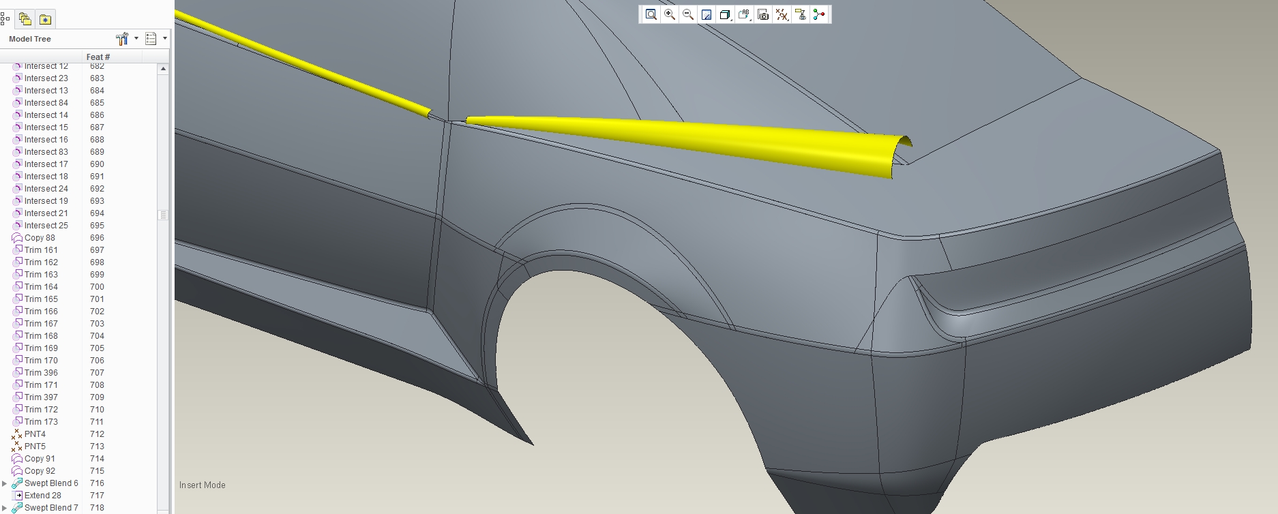Open the Model Tree show dropdown arrow
The width and height of the screenshot is (1278, 514).
[x=165, y=38]
